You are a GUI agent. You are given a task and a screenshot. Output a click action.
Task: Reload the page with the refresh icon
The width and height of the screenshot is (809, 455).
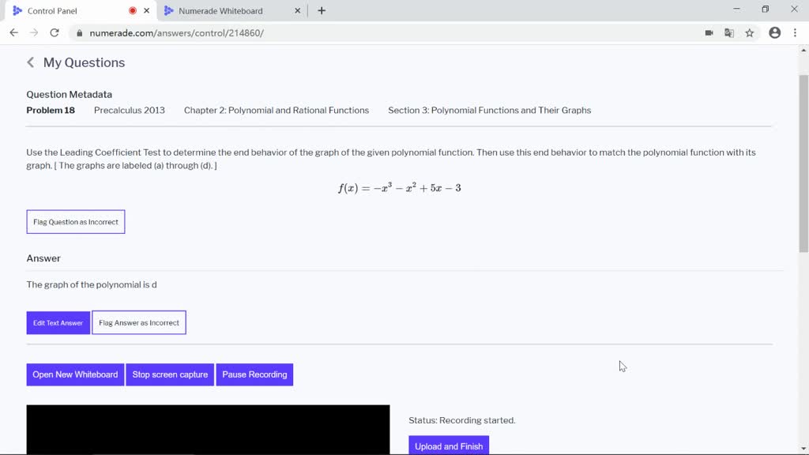54,32
